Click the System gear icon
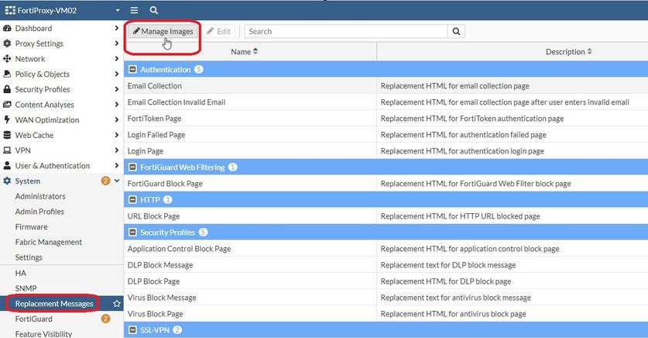Image resolution: width=648 pixels, height=338 pixels. coord(7,181)
